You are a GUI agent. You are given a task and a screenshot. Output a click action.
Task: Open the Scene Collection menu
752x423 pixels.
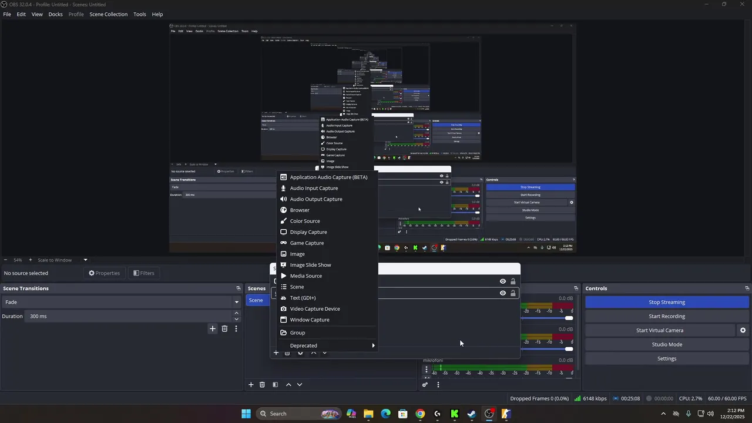click(108, 14)
